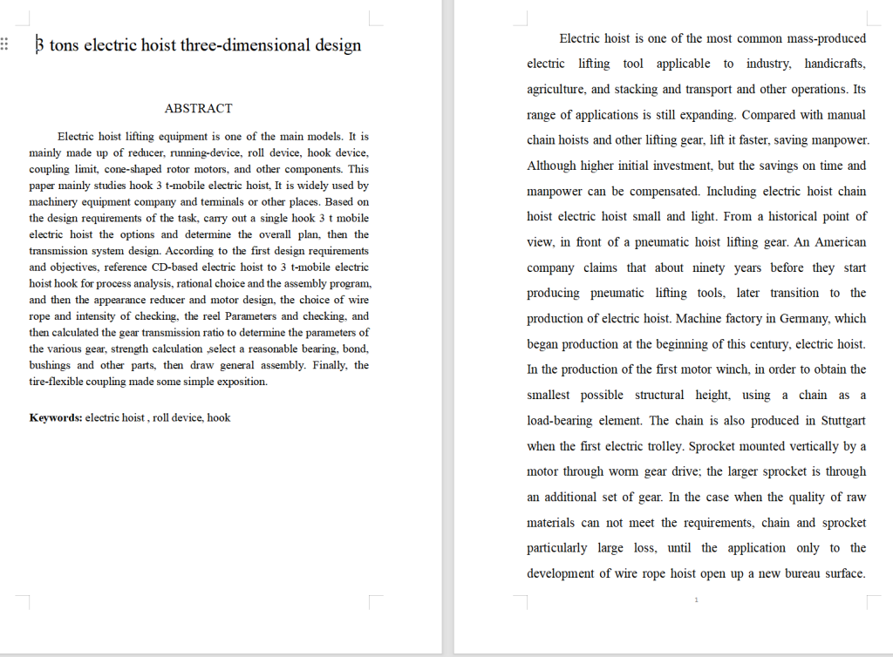Click the bold 'Keywords:' label

56,417
